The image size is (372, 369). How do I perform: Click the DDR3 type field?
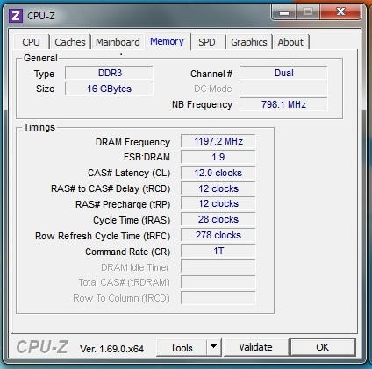coord(109,73)
